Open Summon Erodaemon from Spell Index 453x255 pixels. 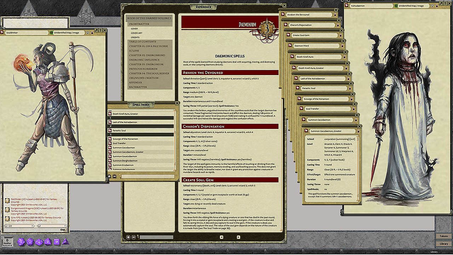(123, 165)
